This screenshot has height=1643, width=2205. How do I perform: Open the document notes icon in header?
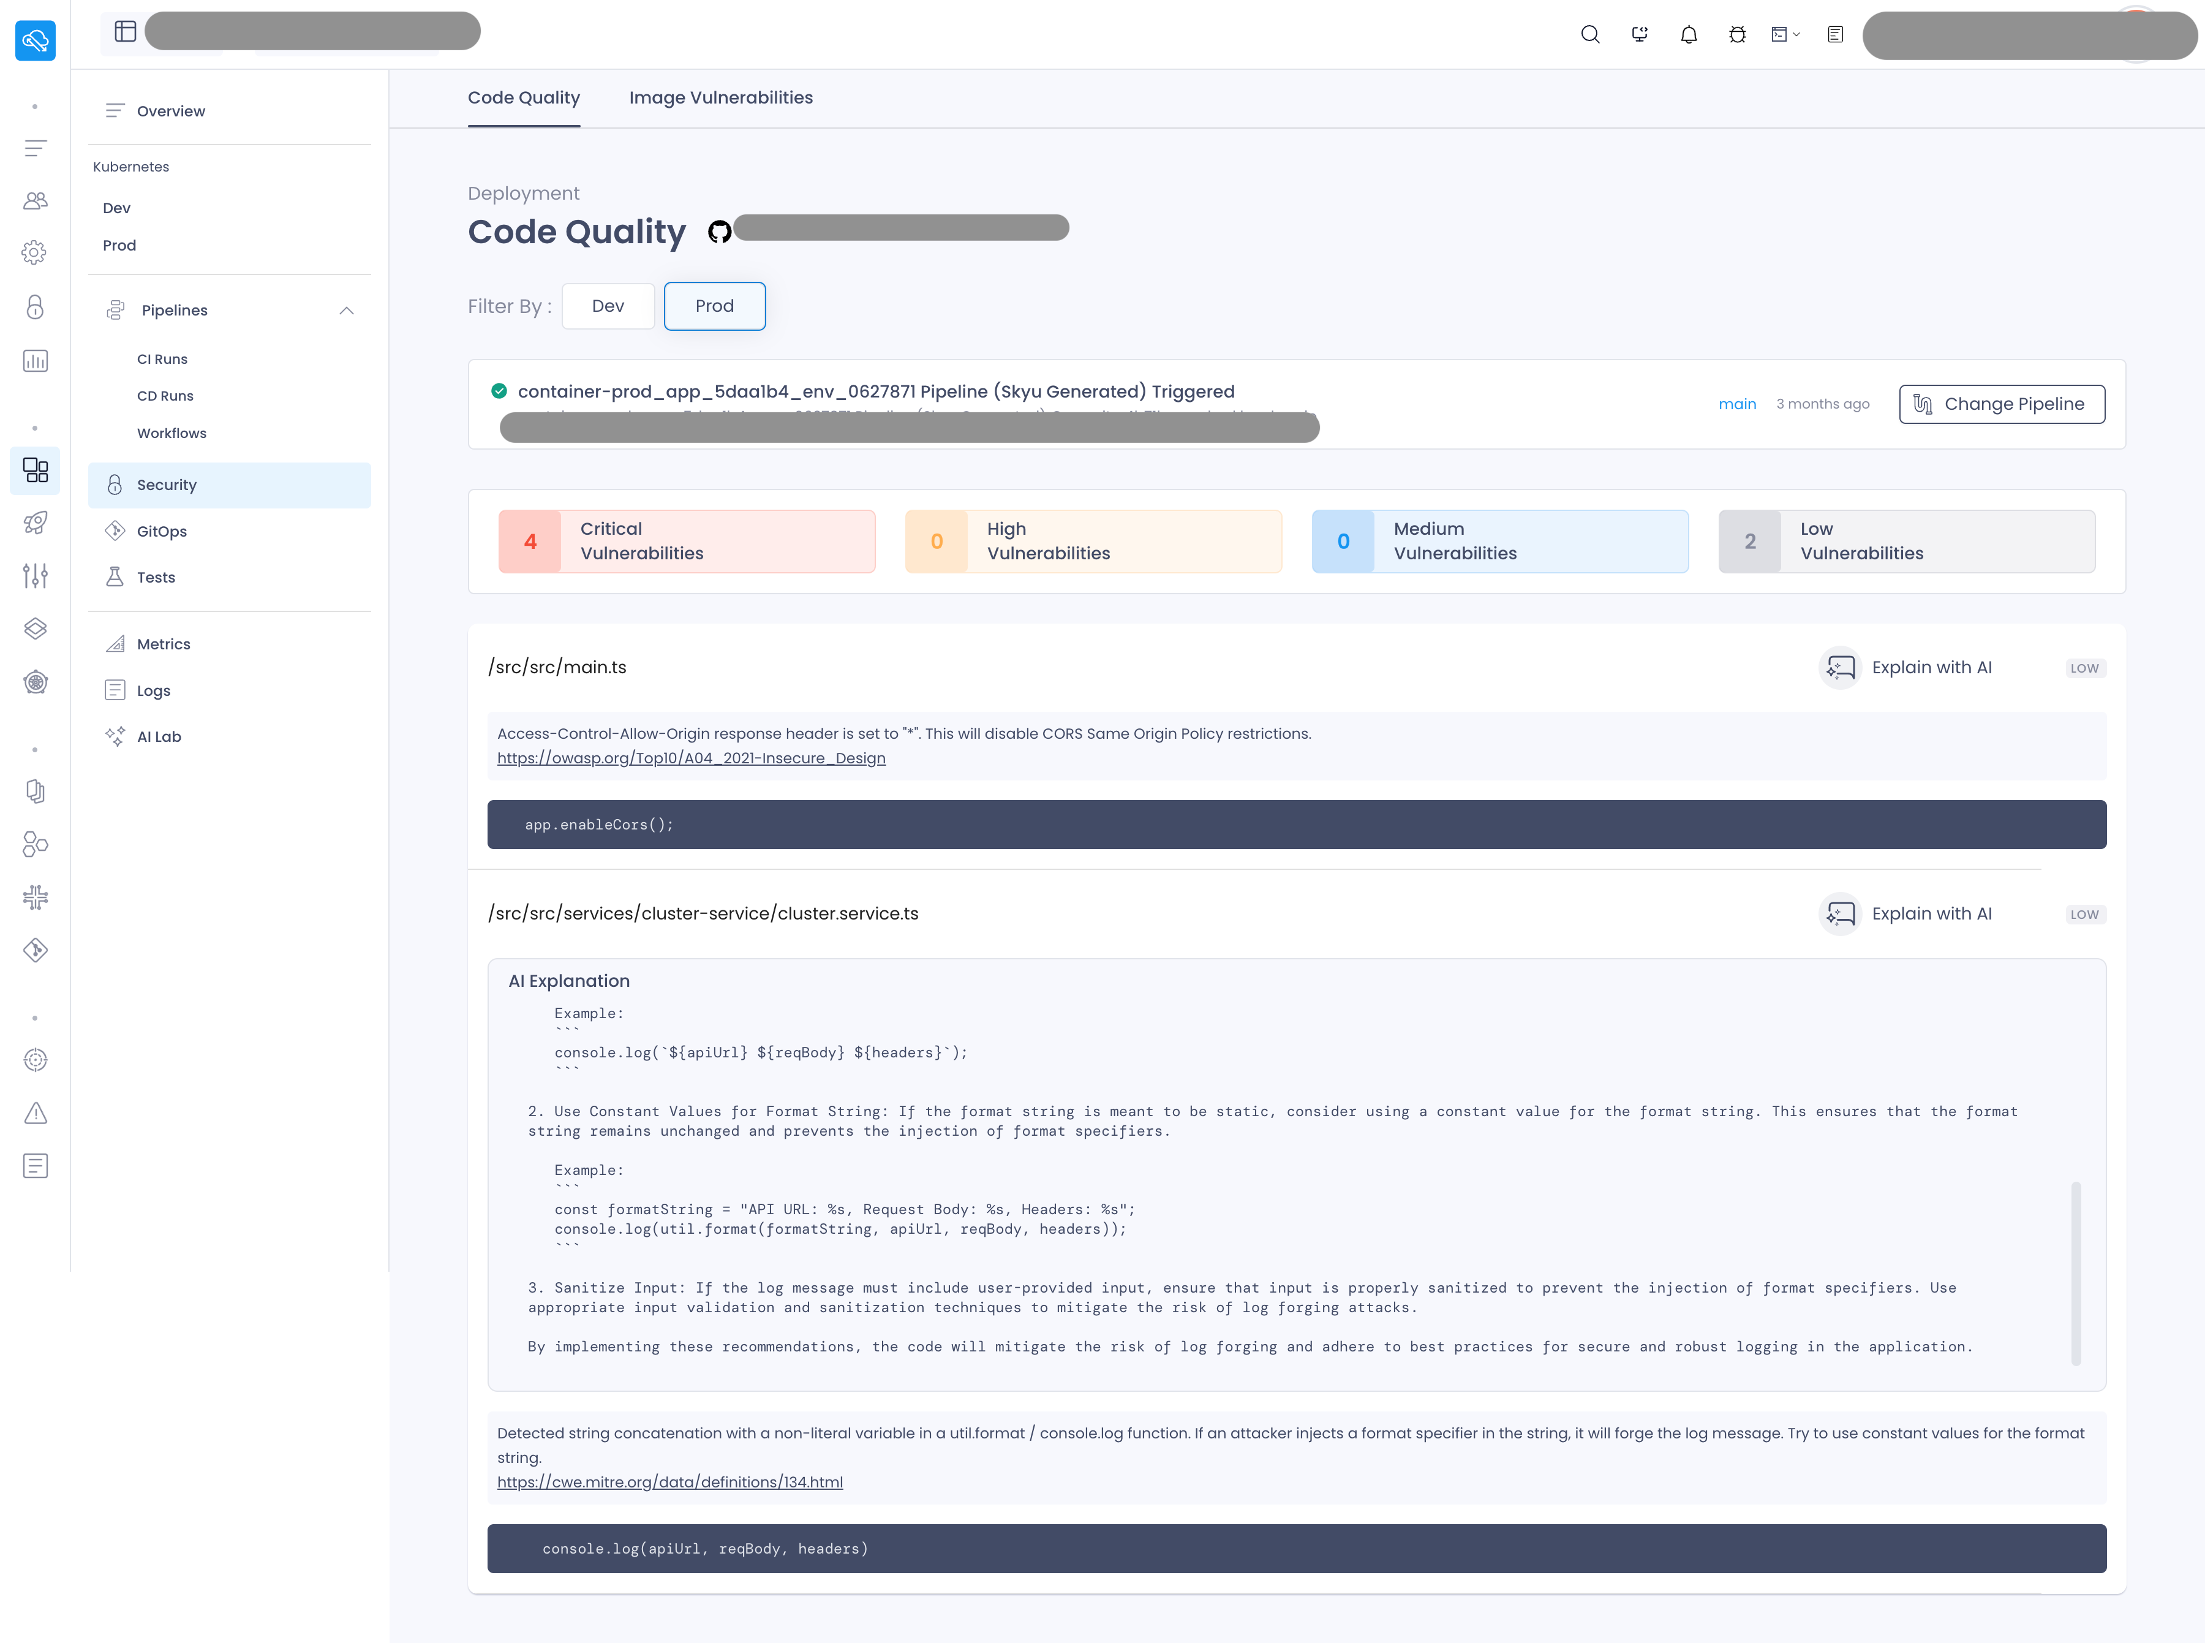1835,35
